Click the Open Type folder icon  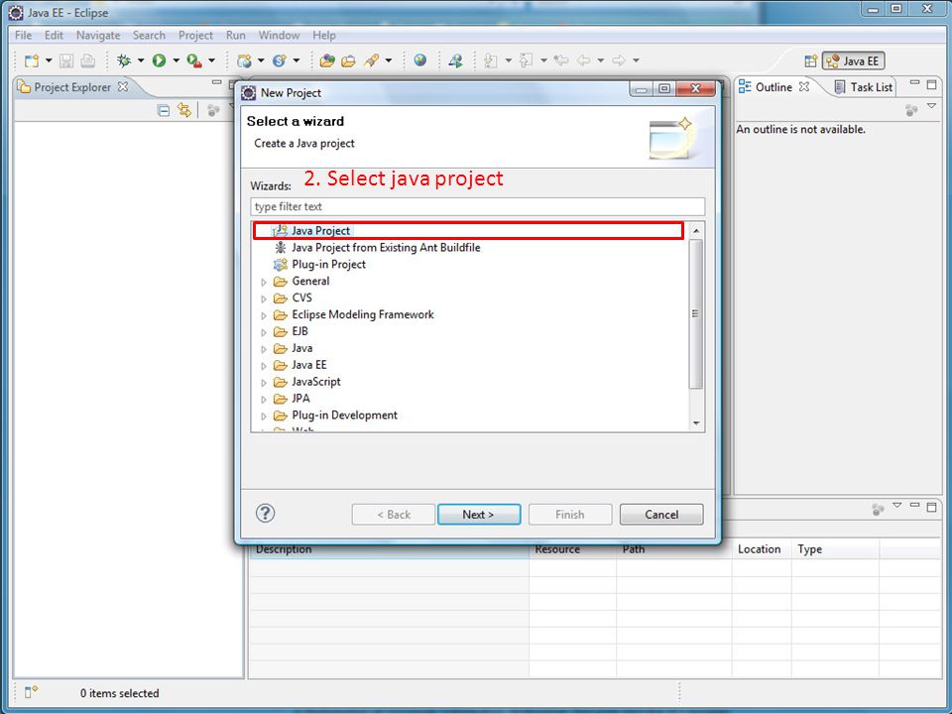(327, 60)
